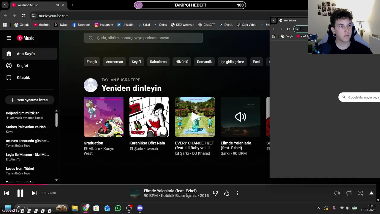Click Elimde Yalanlarla playing speaker thumbnail
The image size is (380, 214).
click(240, 117)
